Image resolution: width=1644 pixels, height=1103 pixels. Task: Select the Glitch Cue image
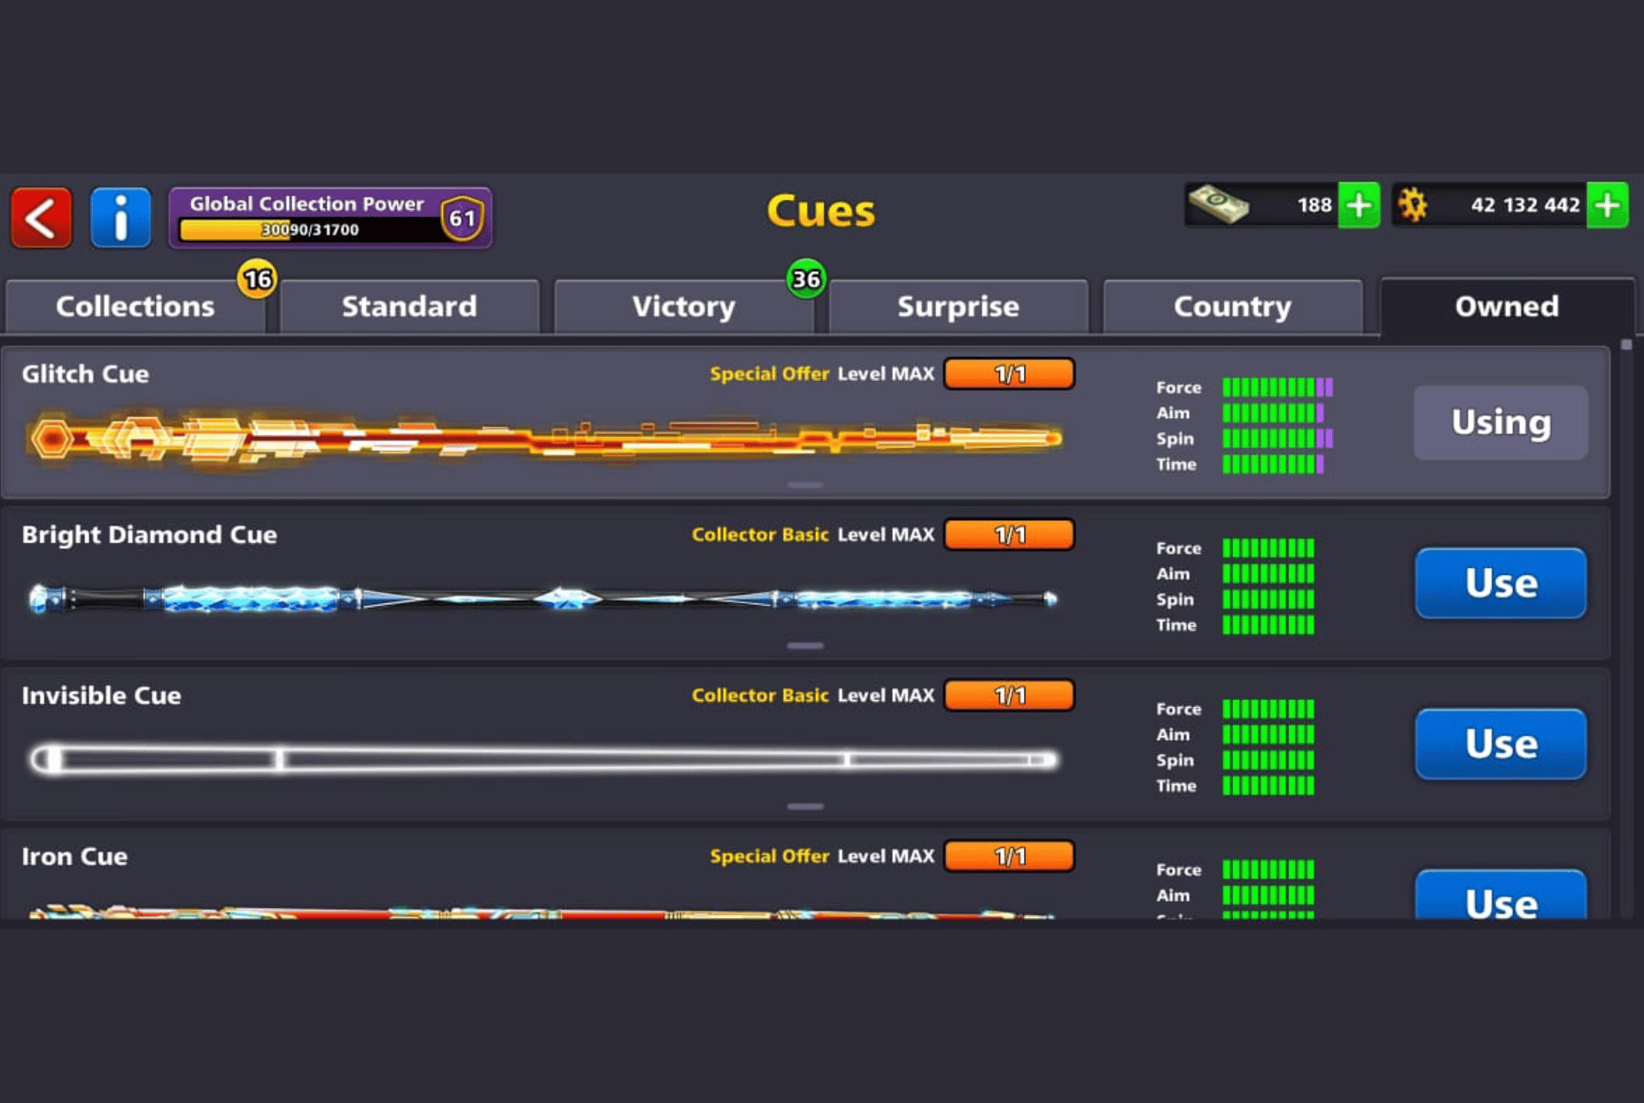pyautogui.click(x=545, y=439)
